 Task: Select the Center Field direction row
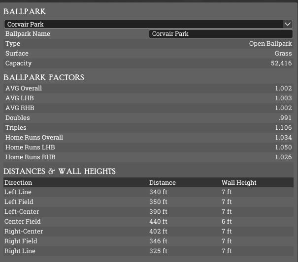pyautogui.click(x=23, y=222)
